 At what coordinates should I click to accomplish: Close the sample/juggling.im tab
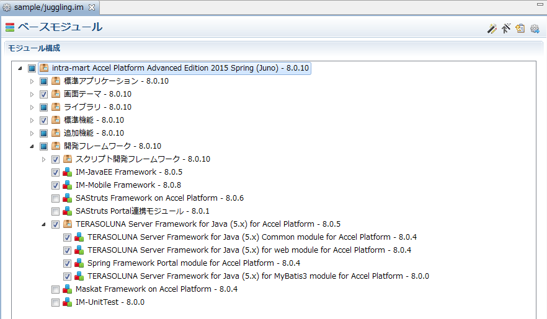tap(92, 7)
